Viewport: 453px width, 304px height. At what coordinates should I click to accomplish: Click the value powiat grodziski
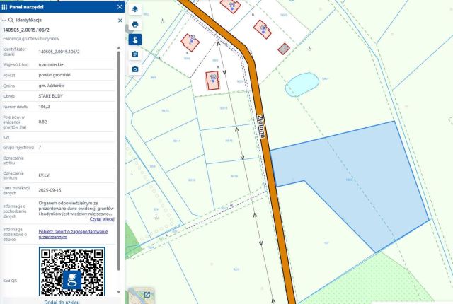point(55,75)
